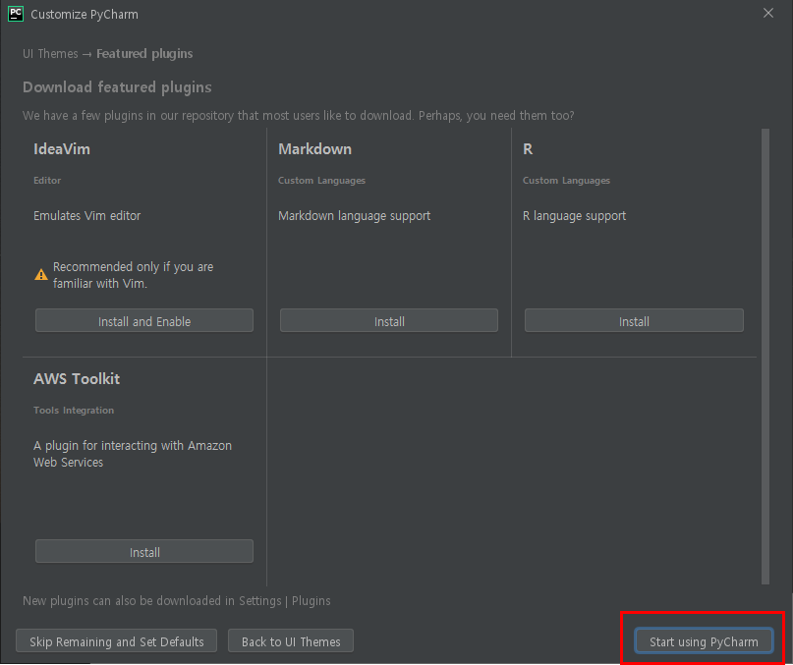Click the PyCharm logo icon in title bar
The image size is (793, 665).
16,14
